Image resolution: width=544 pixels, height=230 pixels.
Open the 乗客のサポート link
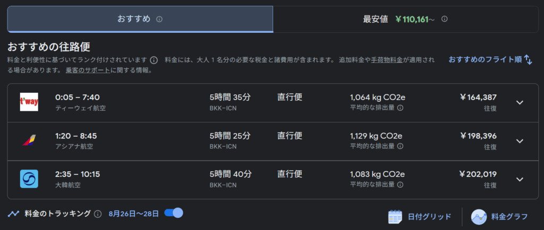tap(88, 70)
